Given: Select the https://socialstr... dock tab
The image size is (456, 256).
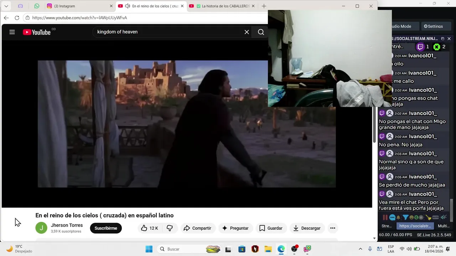Looking at the screenshot, I should coord(415,226).
